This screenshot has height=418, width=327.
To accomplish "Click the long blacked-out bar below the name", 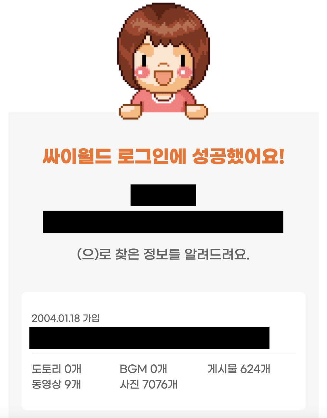I will 163,222.
